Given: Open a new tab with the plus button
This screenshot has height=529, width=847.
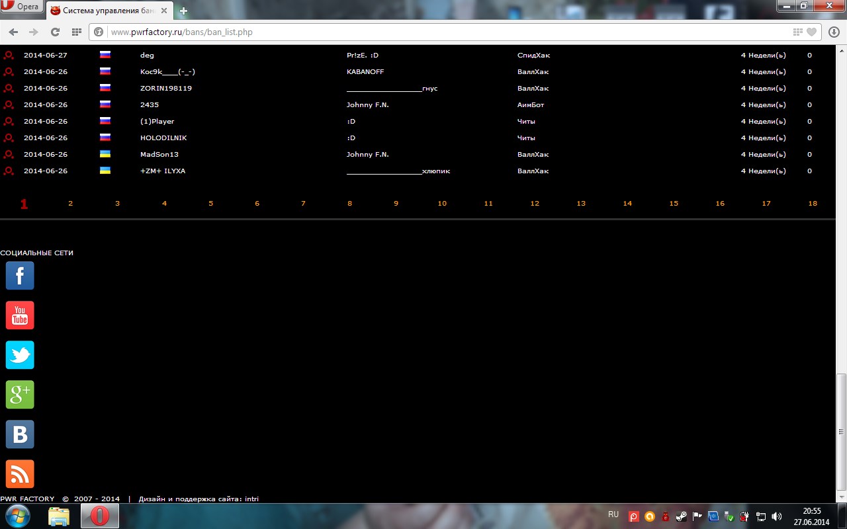Looking at the screenshot, I should point(183,11).
